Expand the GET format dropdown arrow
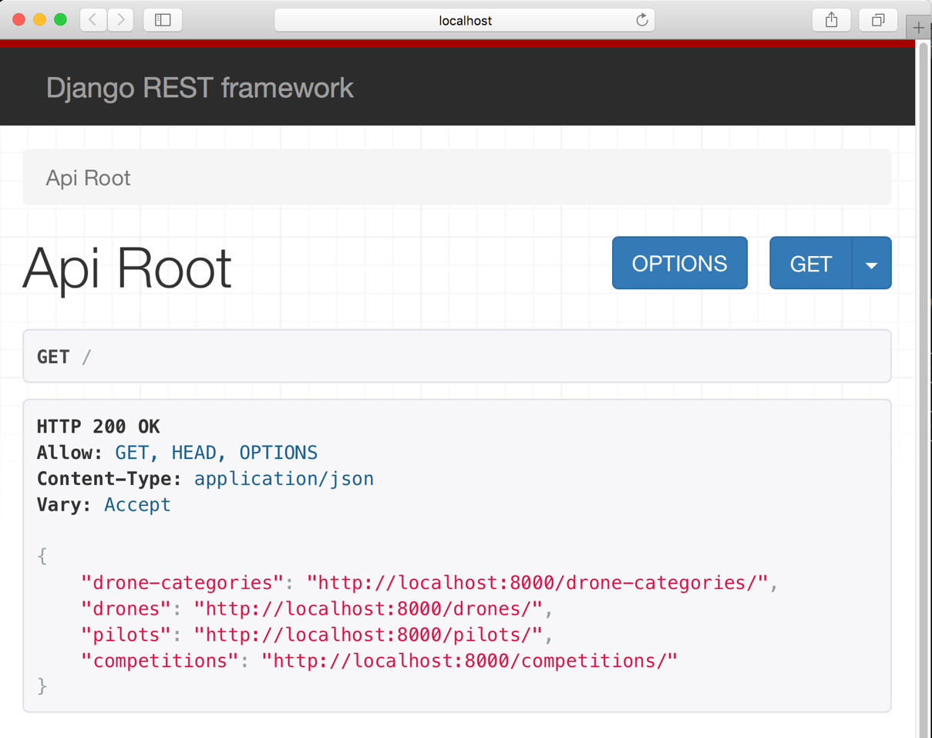This screenshot has width=932, height=738. pyautogui.click(x=871, y=264)
